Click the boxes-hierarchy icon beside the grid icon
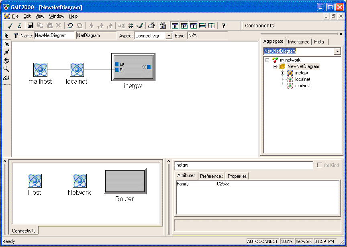347x247 pixels. [x=121, y=26]
